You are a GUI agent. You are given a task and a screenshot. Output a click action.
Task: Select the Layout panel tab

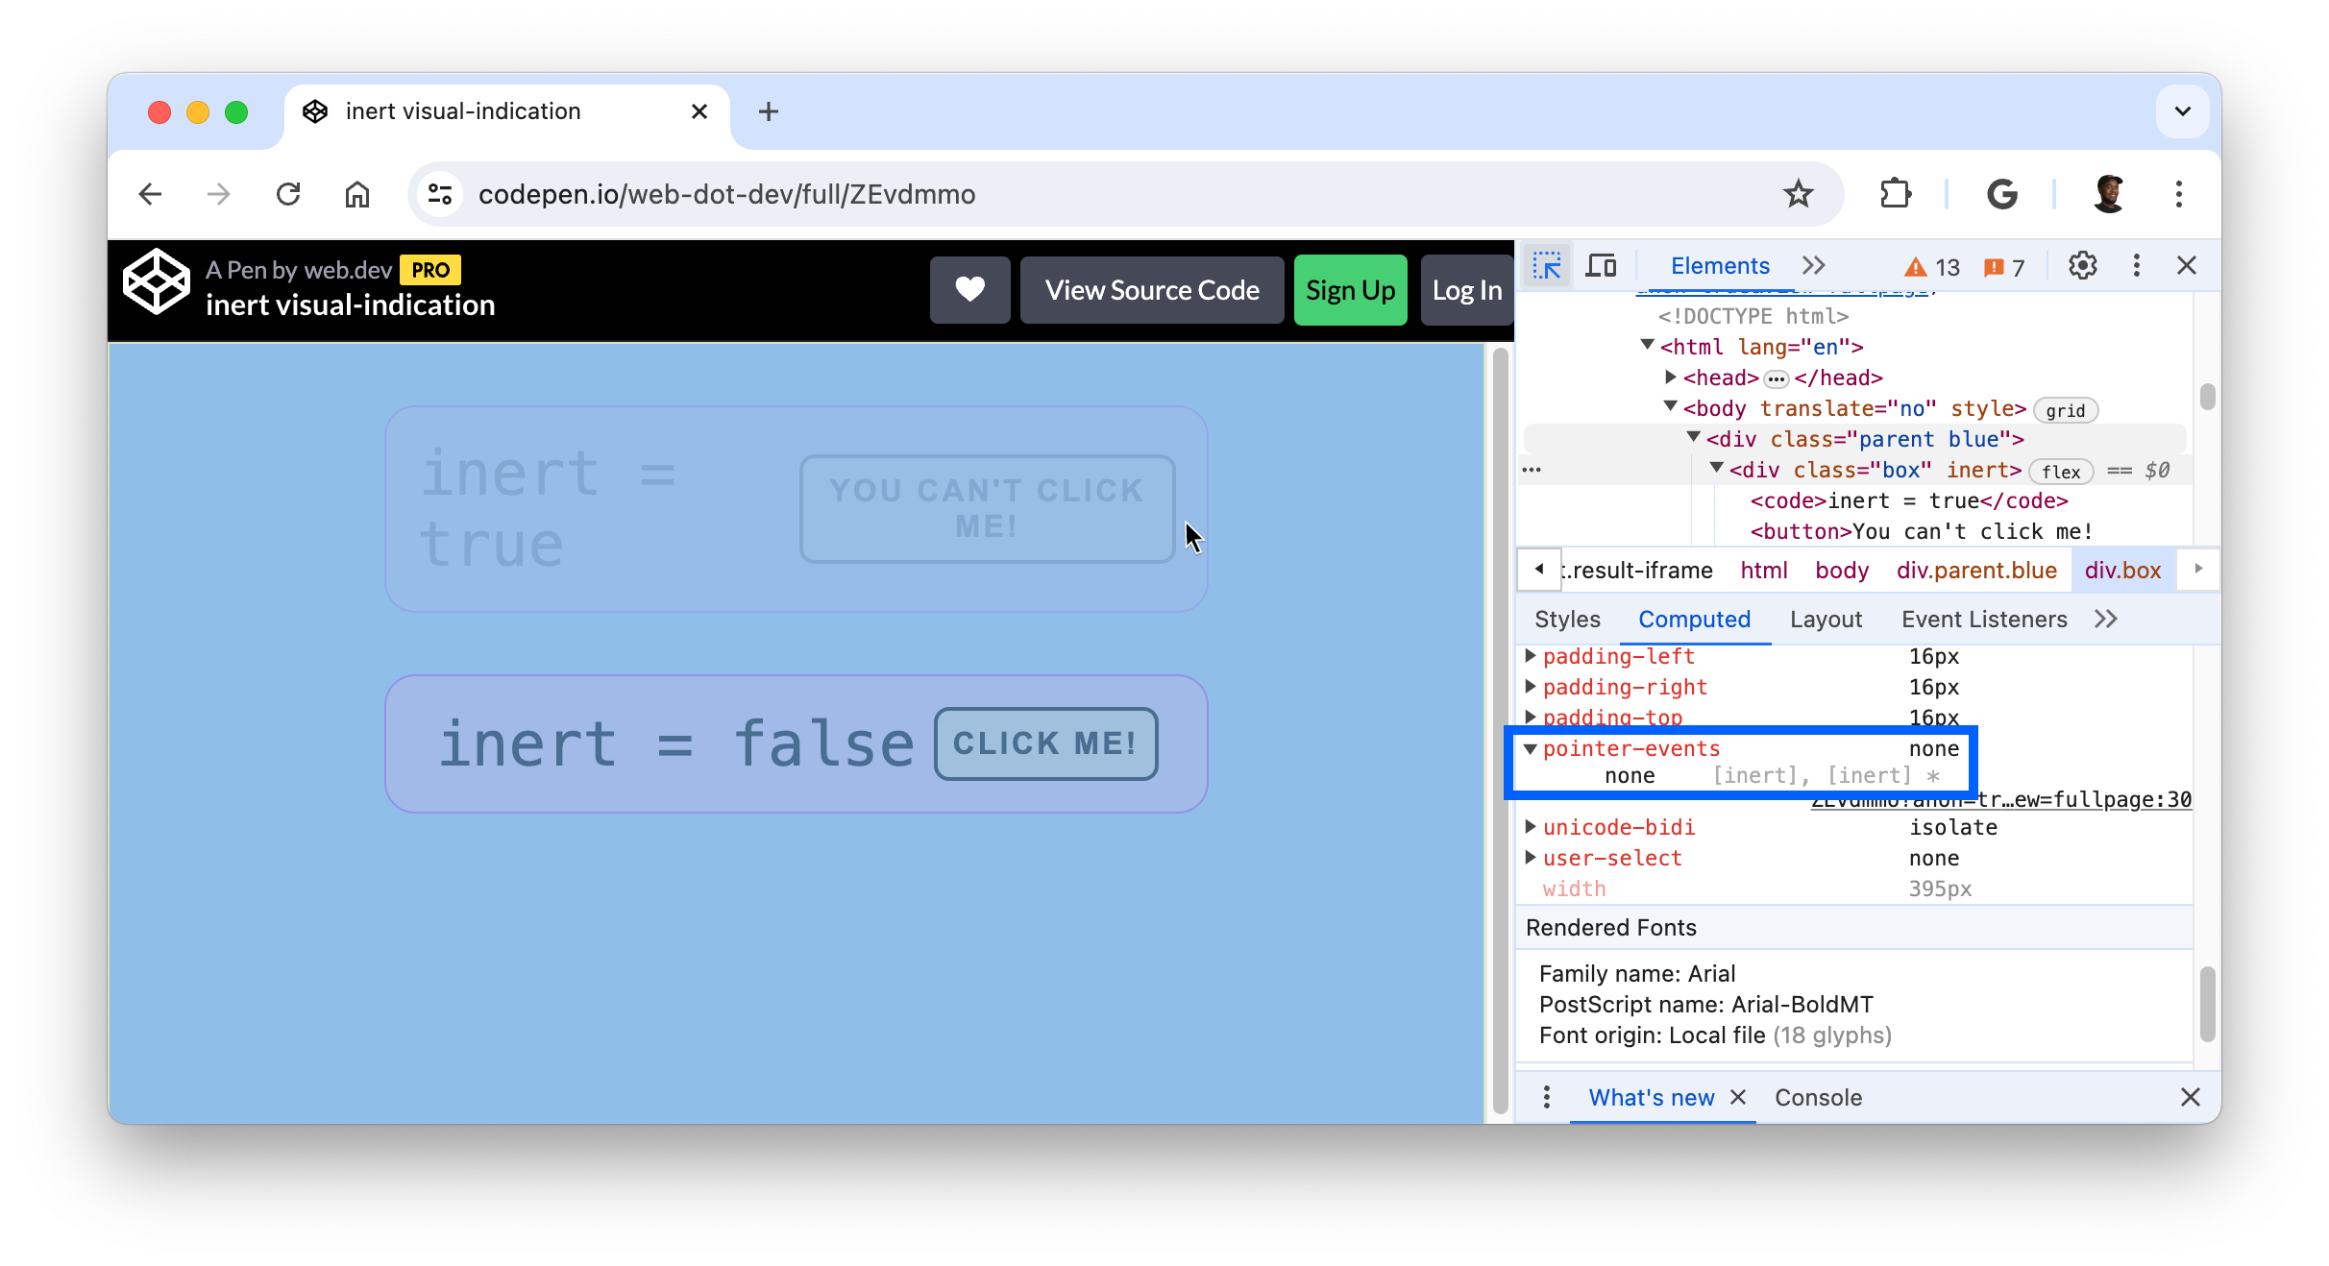pyautogui.click(x=1826, y=619)
